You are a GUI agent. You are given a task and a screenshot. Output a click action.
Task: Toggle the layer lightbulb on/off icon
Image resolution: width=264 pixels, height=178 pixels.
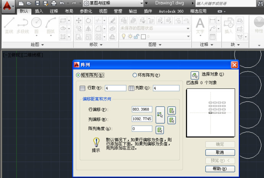[x=124, y=36]
